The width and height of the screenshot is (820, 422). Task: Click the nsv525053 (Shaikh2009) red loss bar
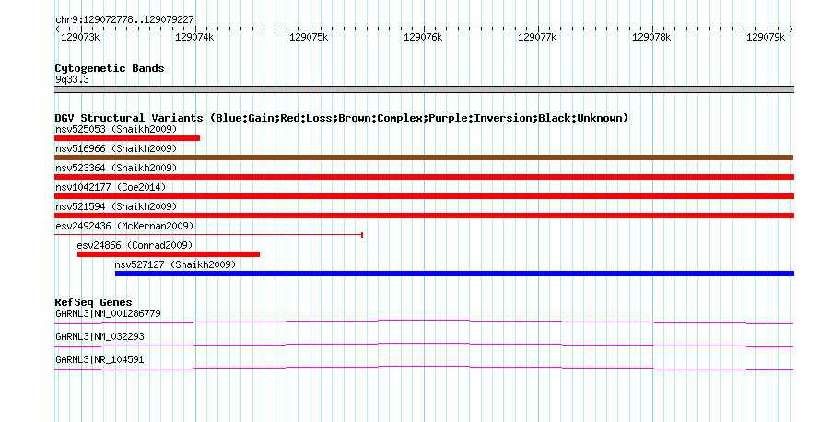pyautogui.click(x=127, y=138)
